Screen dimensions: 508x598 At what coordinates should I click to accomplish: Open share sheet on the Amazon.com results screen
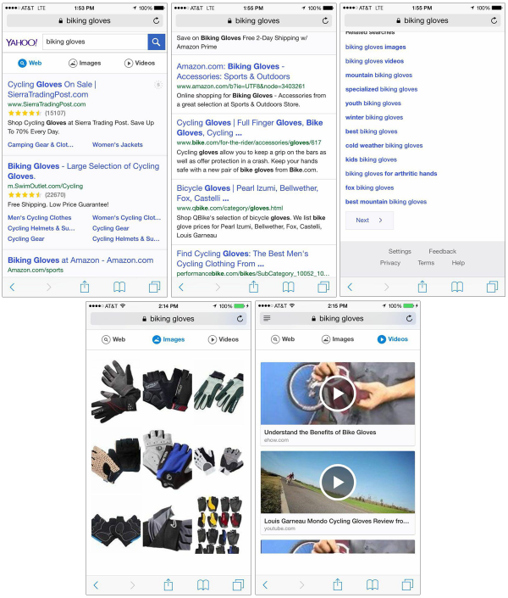(254, 287)
